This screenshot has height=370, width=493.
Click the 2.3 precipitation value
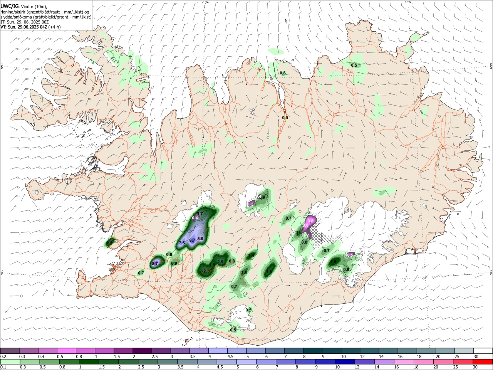click(206, 271)
